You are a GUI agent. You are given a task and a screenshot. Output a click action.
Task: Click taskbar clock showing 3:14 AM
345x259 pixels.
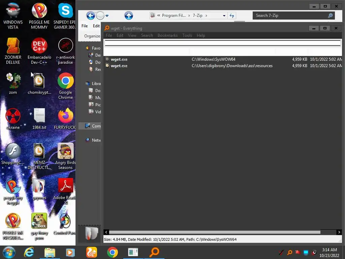(x=329, y=253)
